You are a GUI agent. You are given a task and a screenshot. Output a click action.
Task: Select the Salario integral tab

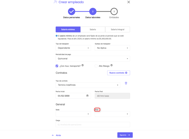[118, 29]
